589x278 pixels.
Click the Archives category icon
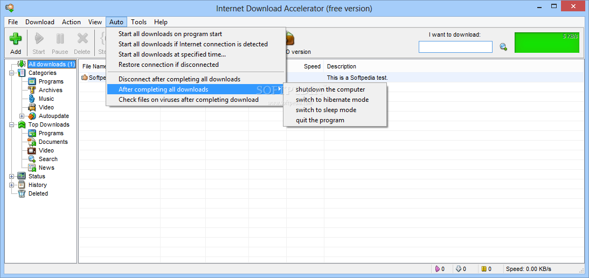click(x=32, y=90)
